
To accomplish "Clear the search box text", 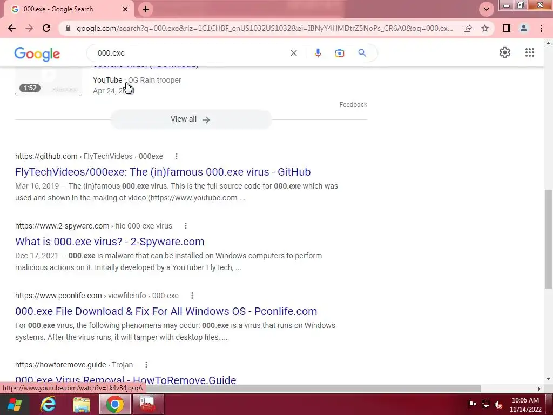I will pos(293,53).
